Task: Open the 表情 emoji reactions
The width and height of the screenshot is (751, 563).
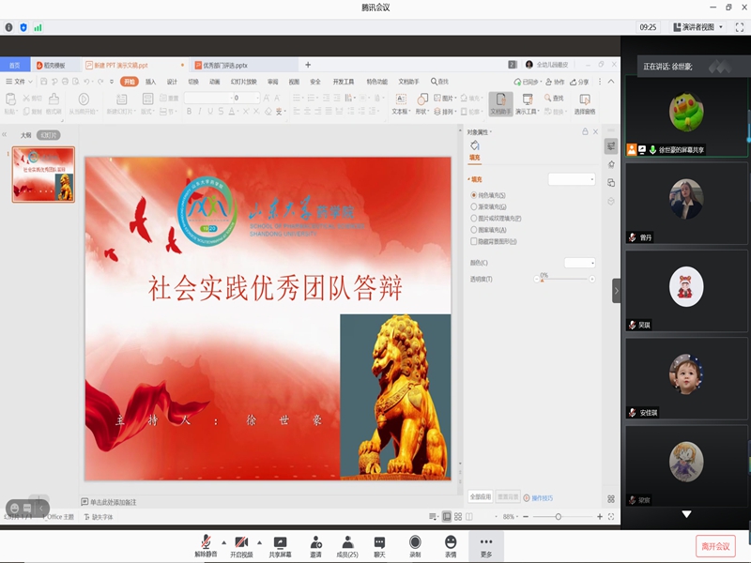Action: tap(451, 542)
